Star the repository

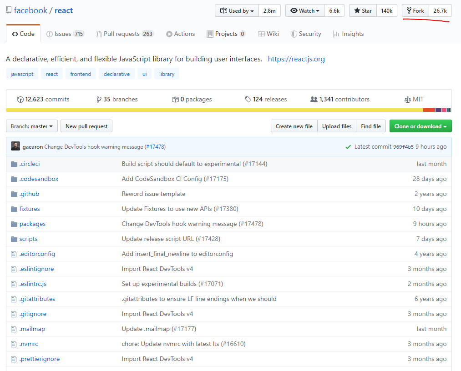click(x=363, y=10)
